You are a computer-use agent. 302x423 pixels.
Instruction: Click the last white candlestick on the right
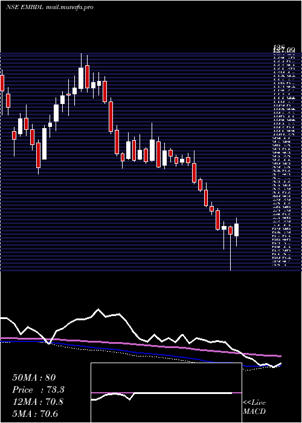tap(237, 230)
